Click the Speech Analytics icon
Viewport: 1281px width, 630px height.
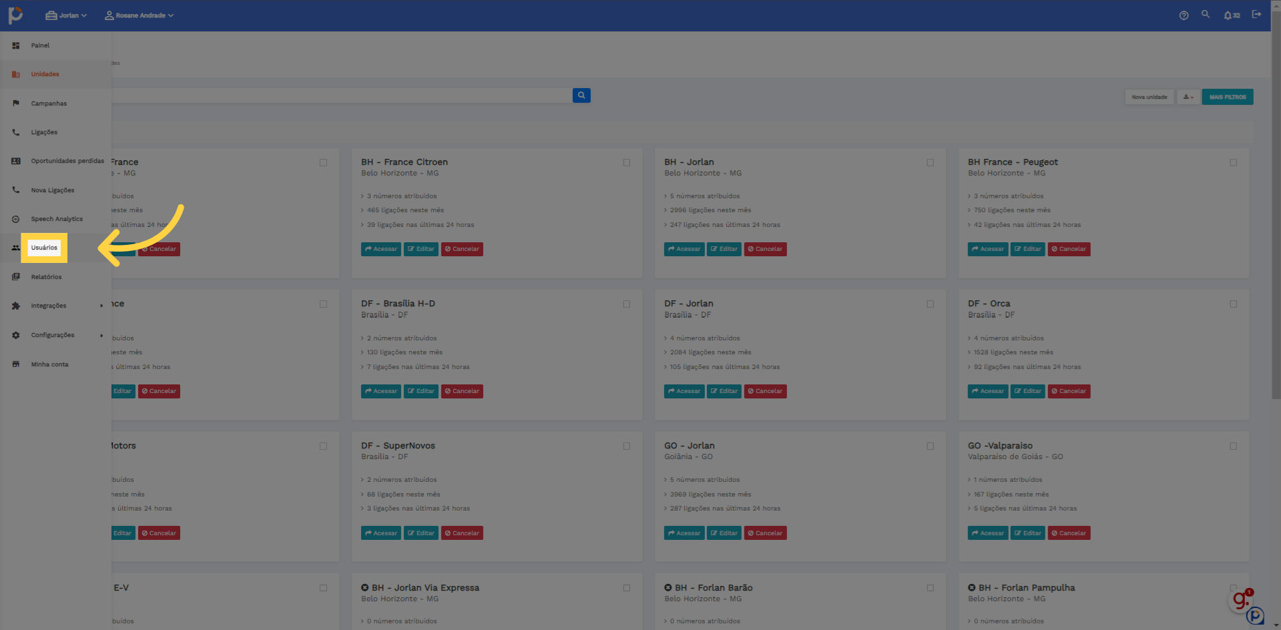(16, 219)
